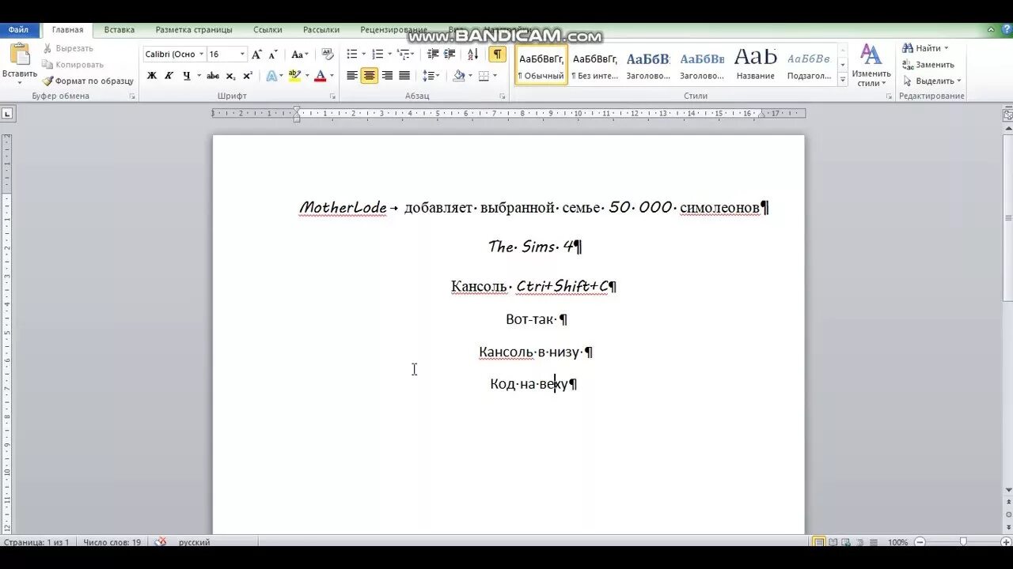The image size is (1013, 569).
Task: Apply yellow text highlight color
Action: 294,76
